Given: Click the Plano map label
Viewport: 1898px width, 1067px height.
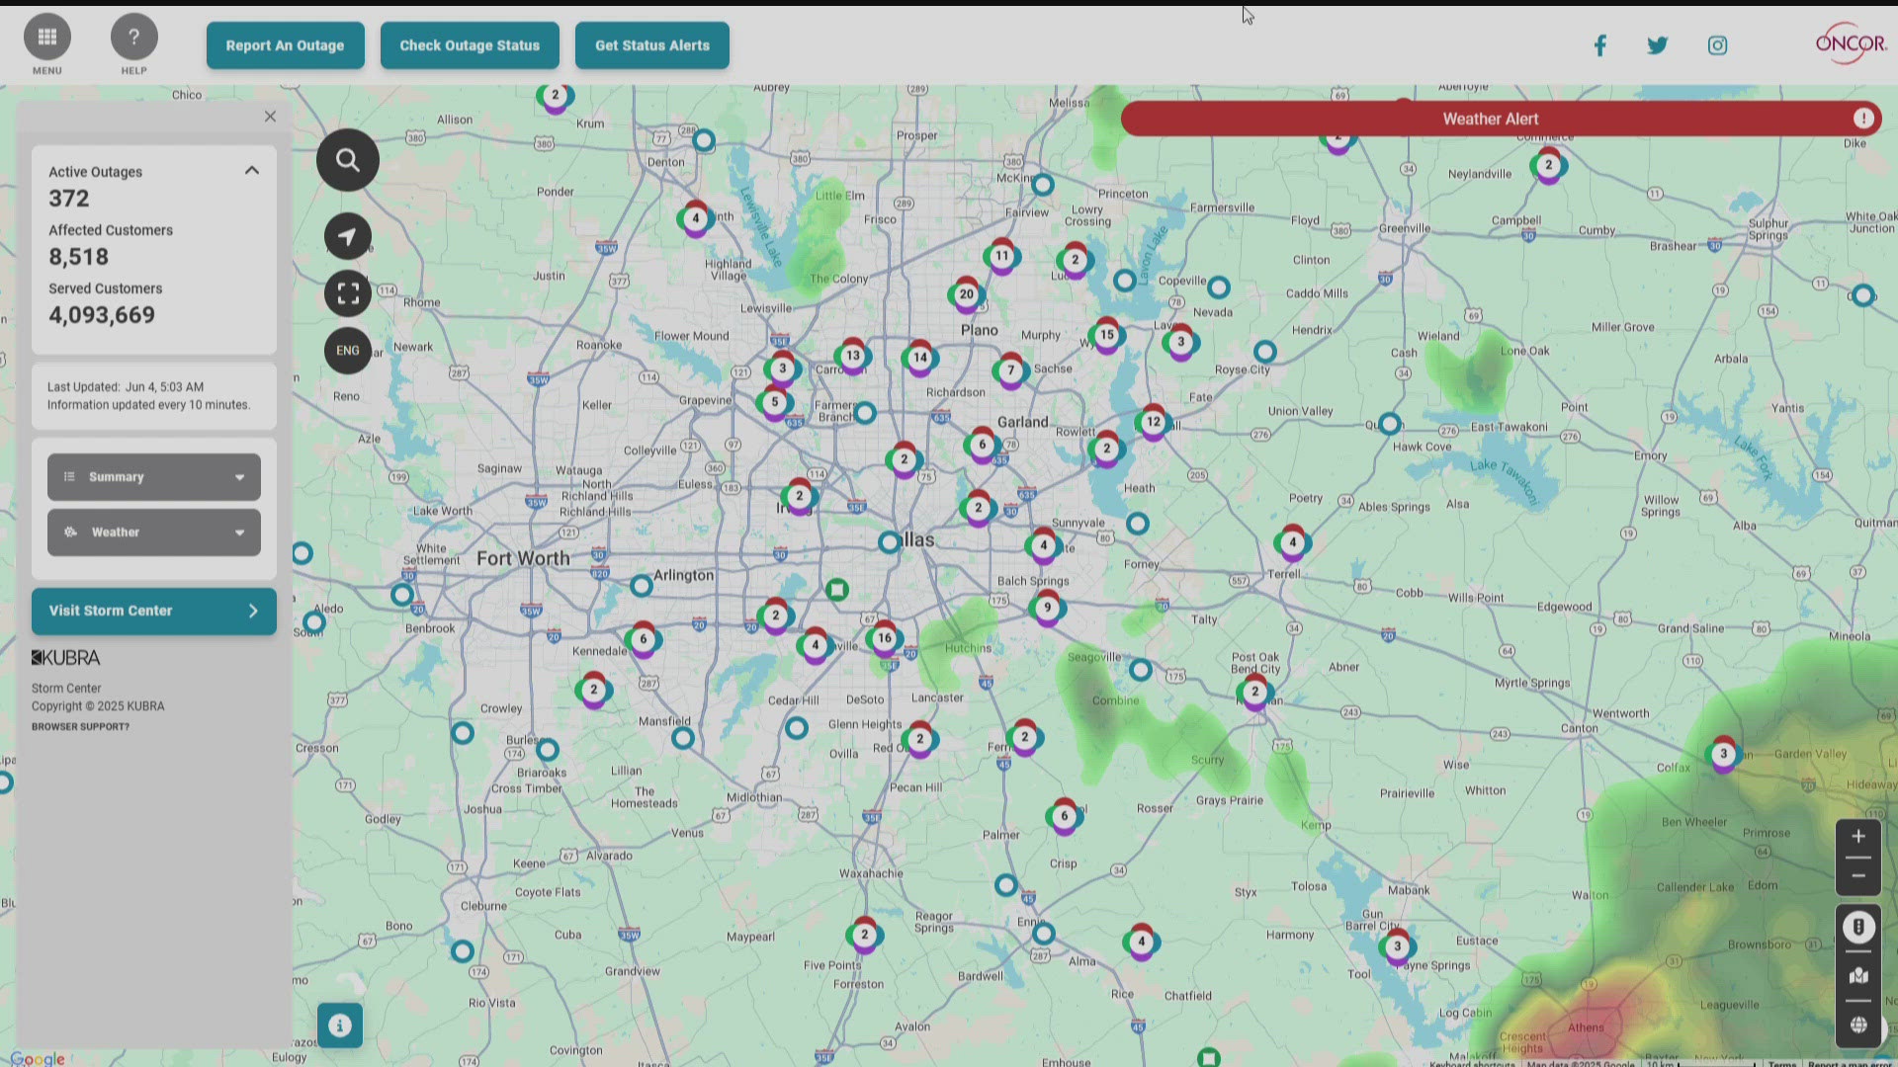Looking at the screenshot, I should coord(979,330).
